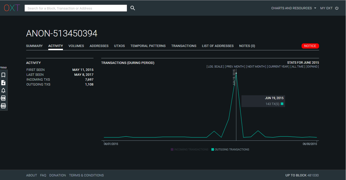
Task: Click the add note file icon
Action: point(3,83)
